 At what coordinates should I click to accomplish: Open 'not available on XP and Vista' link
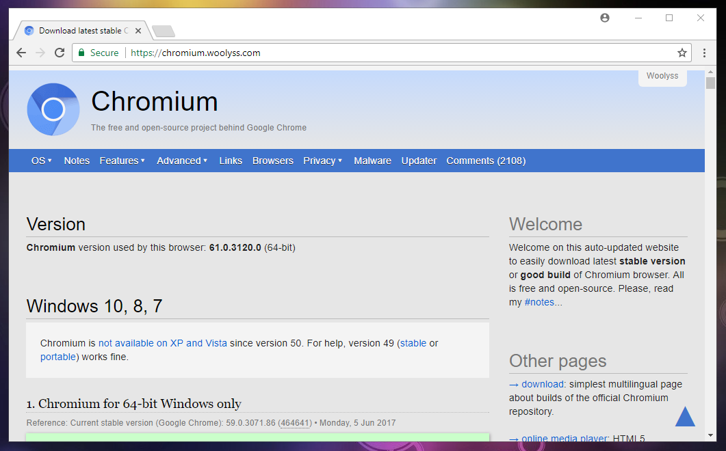pyautogui.click(x=163, y=343)
